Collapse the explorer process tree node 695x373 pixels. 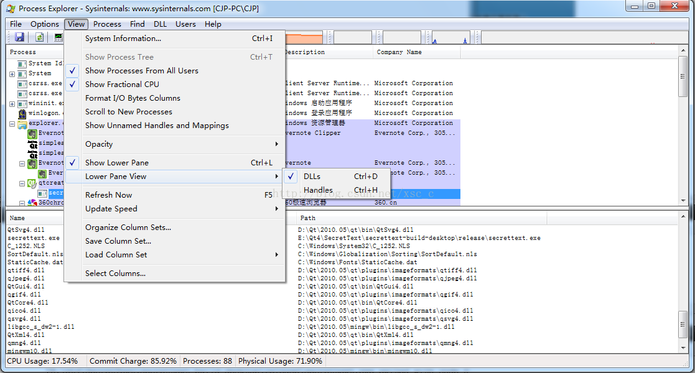(x=12, y=124)
